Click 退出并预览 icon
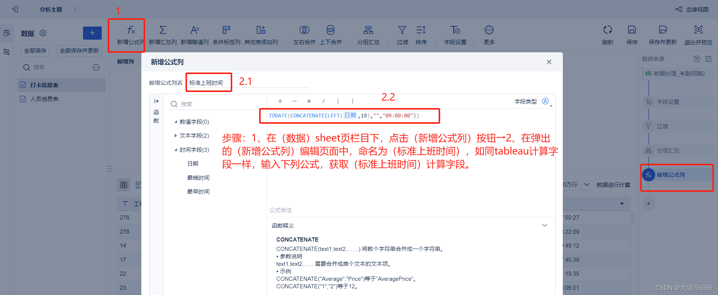Viewport: 718px width, 295px height. point(698,30)
